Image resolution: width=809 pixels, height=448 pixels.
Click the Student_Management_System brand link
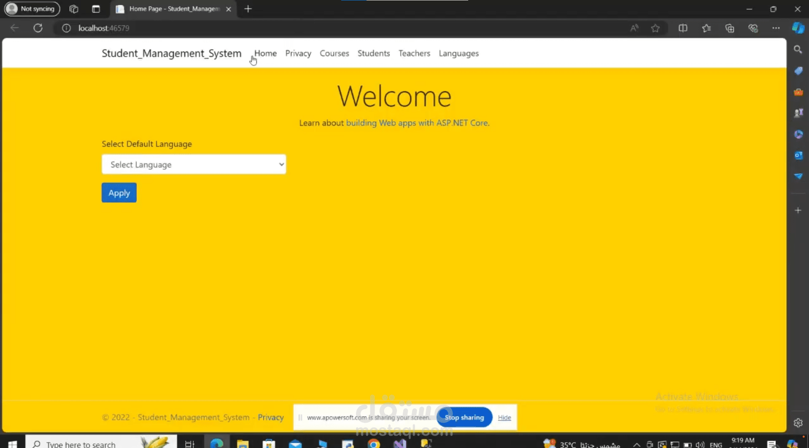(172, 53)
